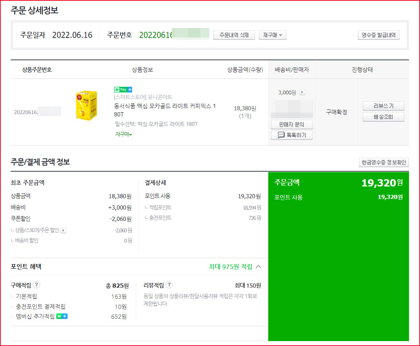The image size is (420, 346).
Task: Click the arrow icon next to 3,000원 shipping fee
Action: (302, 92)
